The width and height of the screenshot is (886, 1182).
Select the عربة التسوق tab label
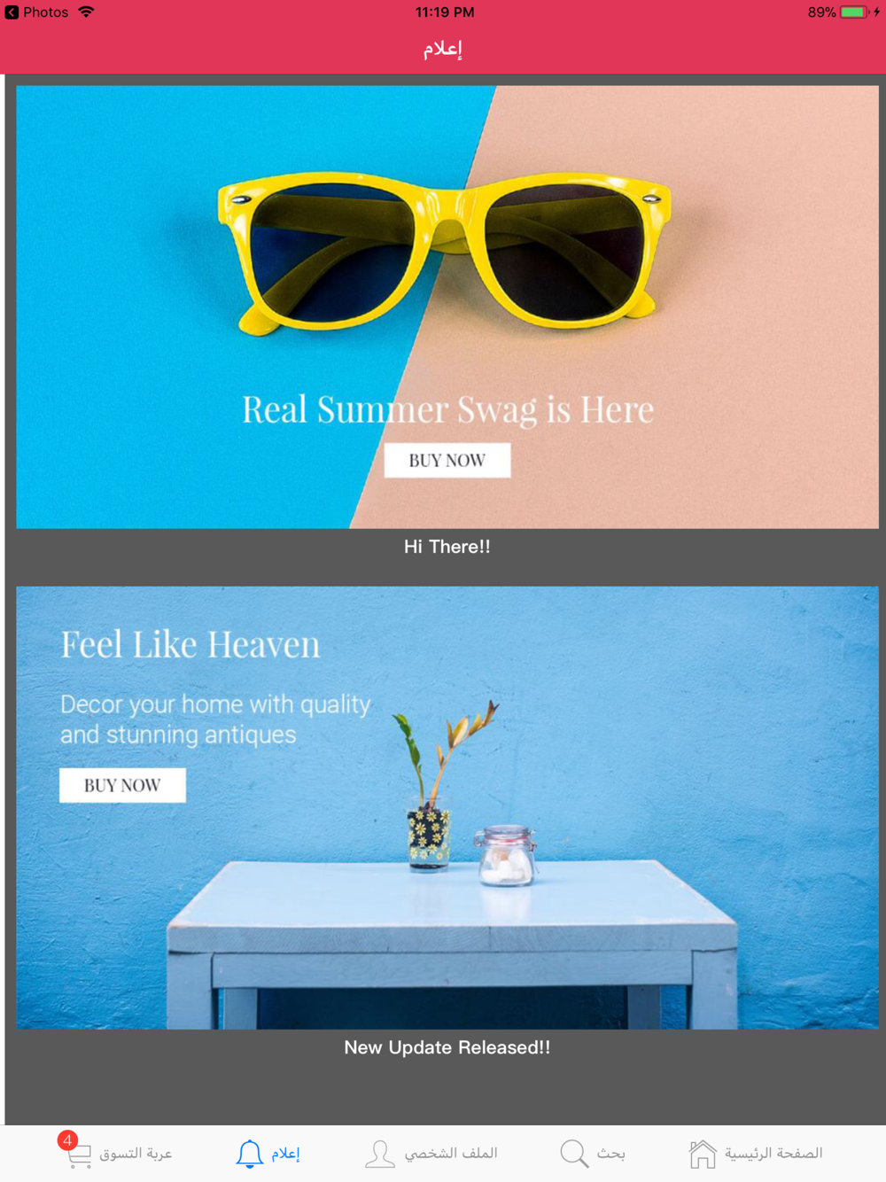coord(136,1154)
